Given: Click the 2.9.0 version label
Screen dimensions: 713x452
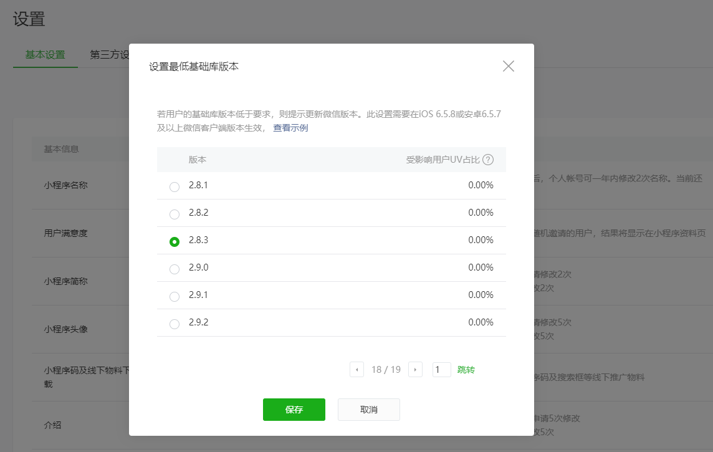Looking at the screenshot, I should 198,267.
